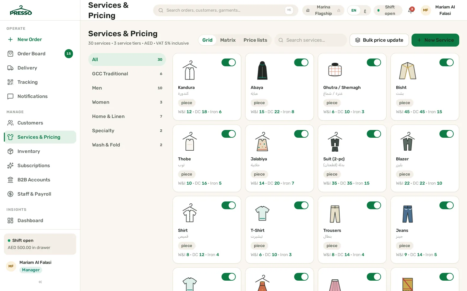The image size is (467, 291).
Task: Open notifications bell in header
Action: (411, 10)
